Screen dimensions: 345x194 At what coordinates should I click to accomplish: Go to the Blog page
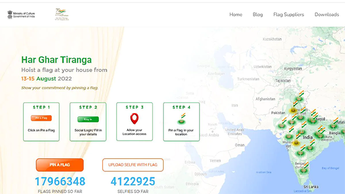[x=257, y=14]
